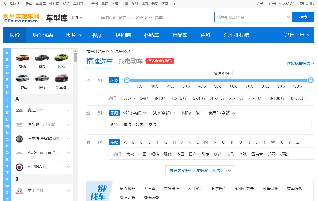
Task: Click the 收起找车筛选 link
Action: coord(300,63)
